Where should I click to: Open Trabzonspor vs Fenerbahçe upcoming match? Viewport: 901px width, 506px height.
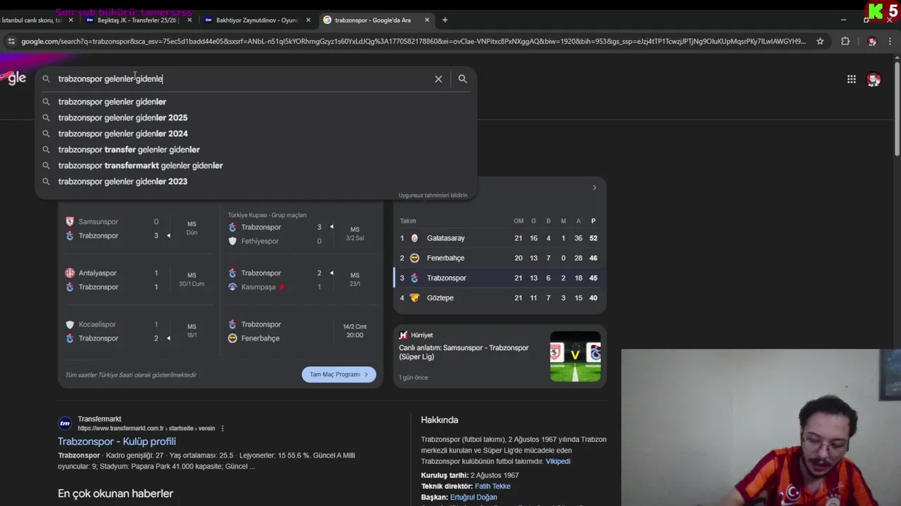(x=301, y=331)
